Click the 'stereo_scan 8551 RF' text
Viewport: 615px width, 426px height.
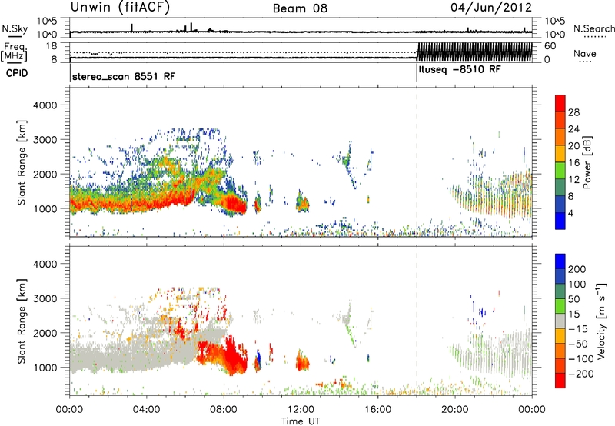(x=124, y=76)
